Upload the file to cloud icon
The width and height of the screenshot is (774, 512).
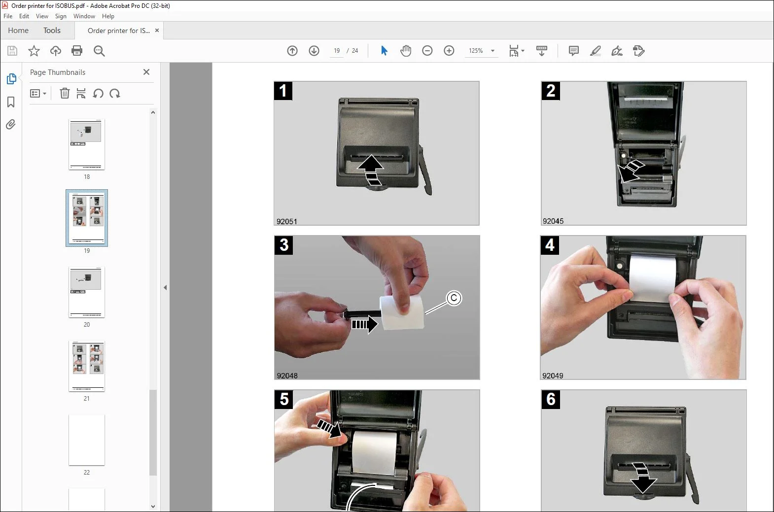tap(56, 51)
